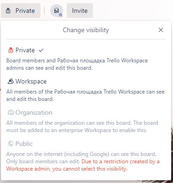This screenshot has height=183, width=173.
Task: Select the disabled Organization visibility option
Action: (x=30, y=112)
